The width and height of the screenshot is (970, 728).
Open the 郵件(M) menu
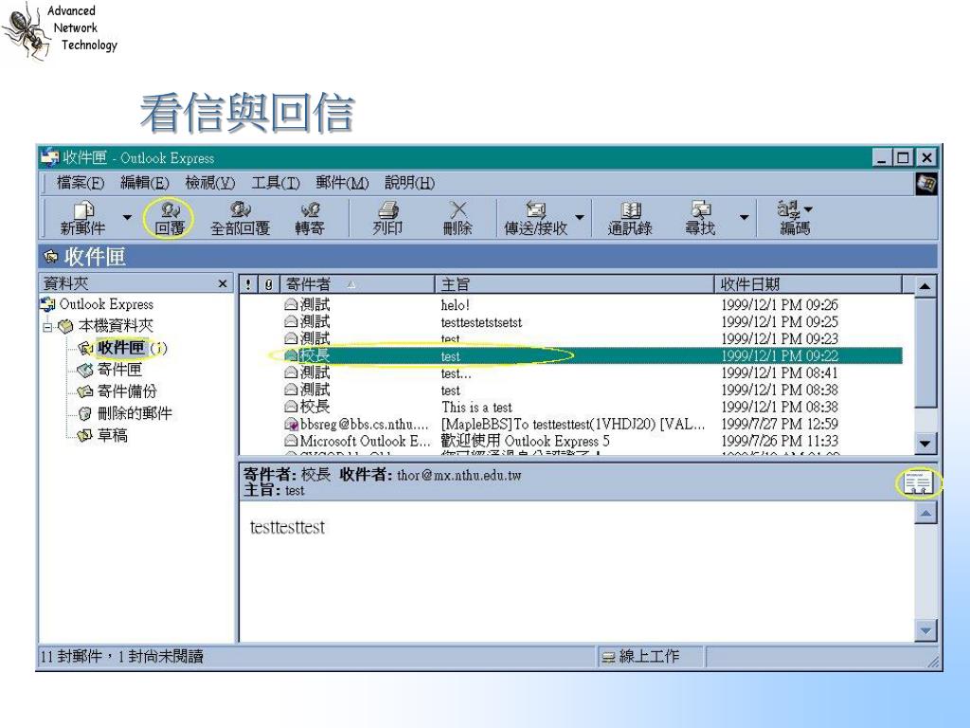342,183
